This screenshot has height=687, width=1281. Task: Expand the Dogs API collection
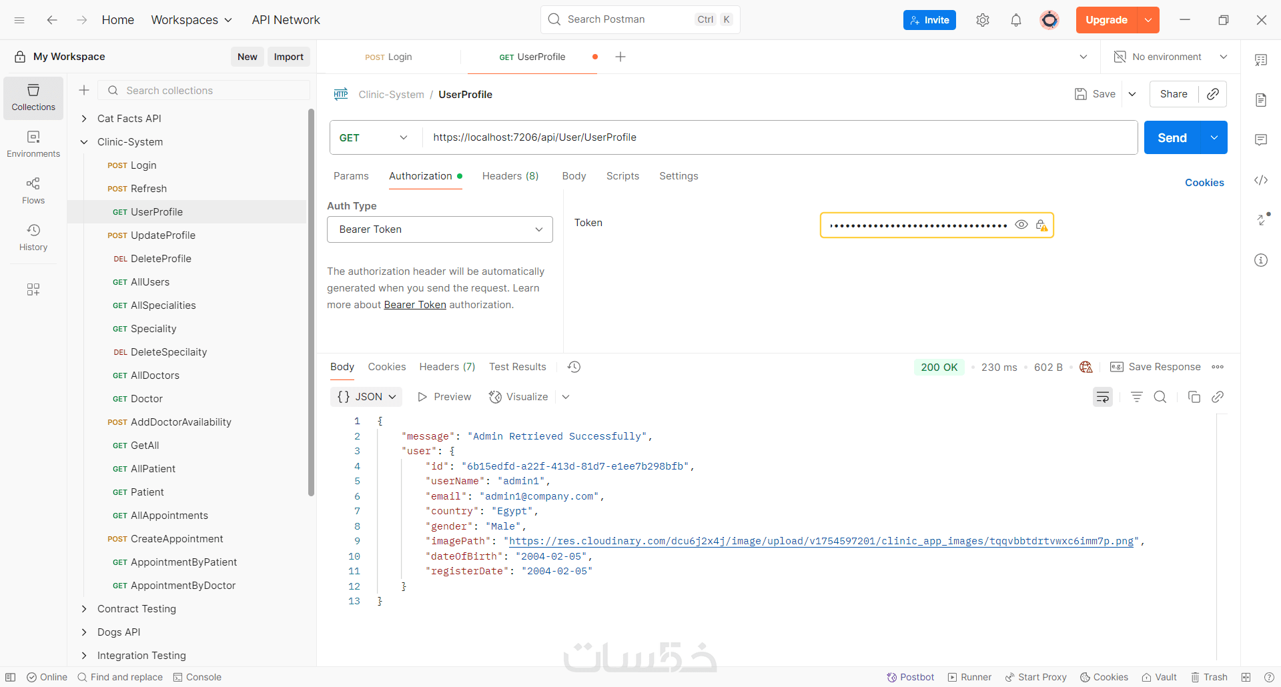(84, 632)
